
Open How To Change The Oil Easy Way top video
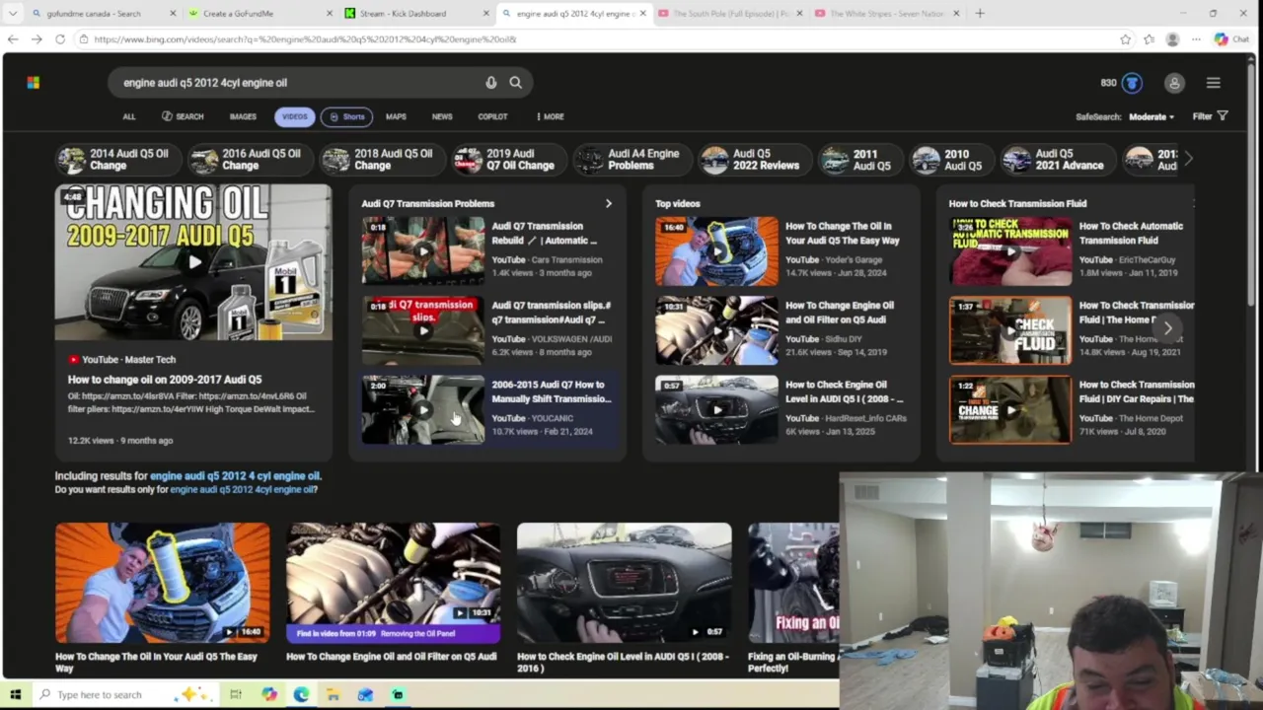842,234
